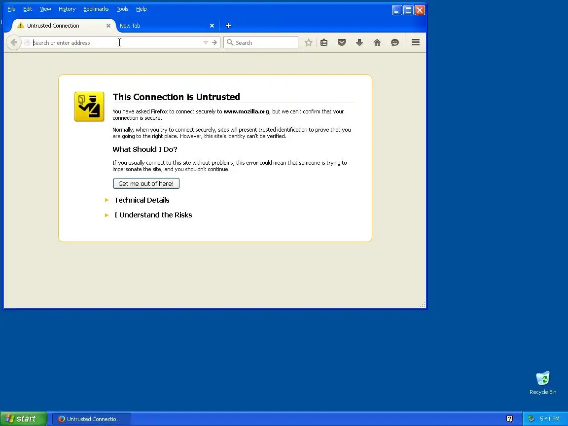Open the hamburger menu button
The image size is (568, 426).
click(416, 42)
